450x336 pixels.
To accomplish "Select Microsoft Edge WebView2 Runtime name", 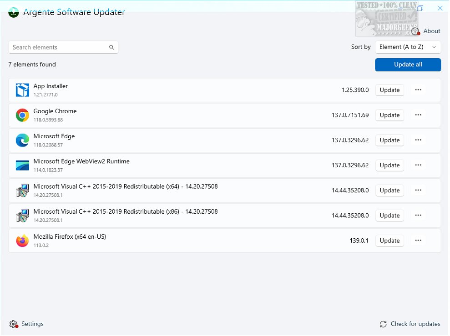I will point(81,161).
